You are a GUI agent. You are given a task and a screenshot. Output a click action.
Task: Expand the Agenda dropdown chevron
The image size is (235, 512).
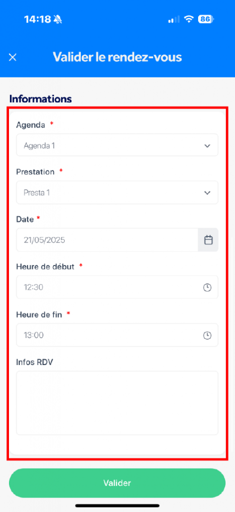pyautogui.click(x=207, y=145)
